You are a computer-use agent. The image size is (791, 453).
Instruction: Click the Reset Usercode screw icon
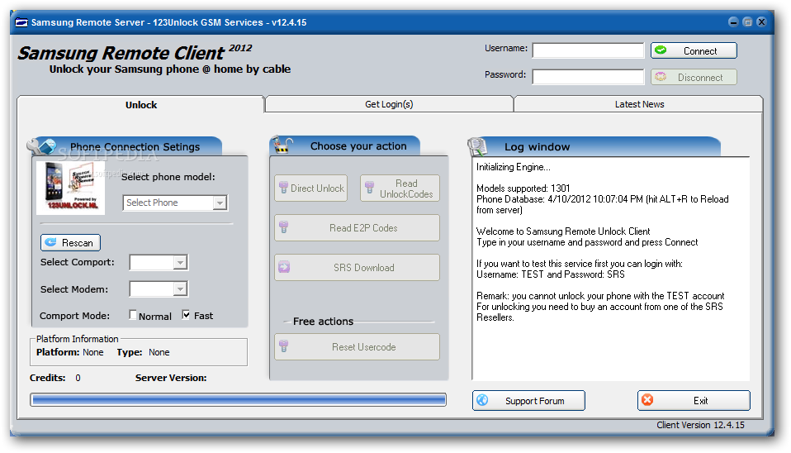283,346
